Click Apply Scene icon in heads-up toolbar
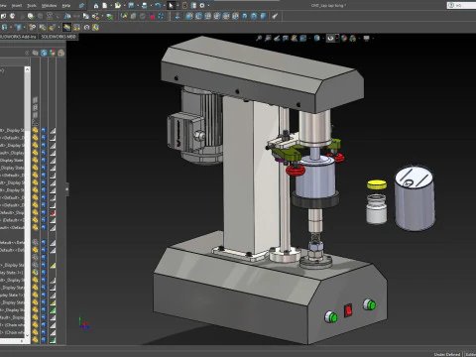 tap(353, 39)
